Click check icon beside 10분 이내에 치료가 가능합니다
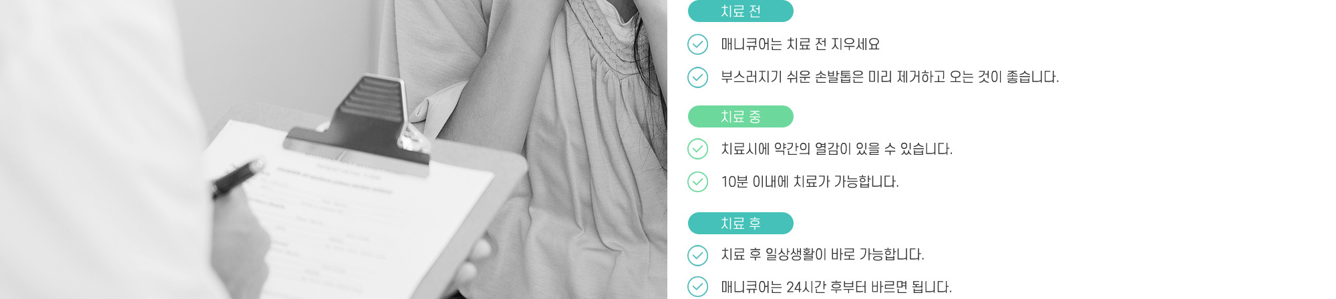The width and height of the screenshot is (1336, 299). (x=697, y=182)
